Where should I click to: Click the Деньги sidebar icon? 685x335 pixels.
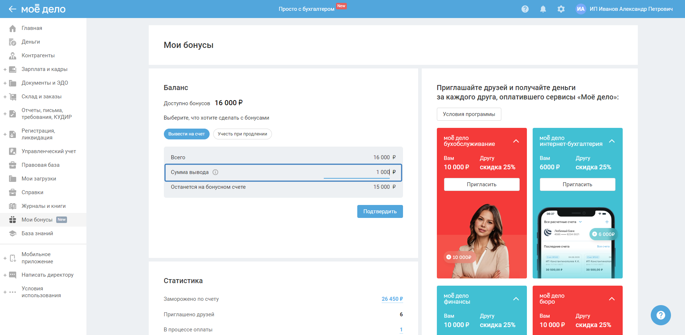point(13,42)
